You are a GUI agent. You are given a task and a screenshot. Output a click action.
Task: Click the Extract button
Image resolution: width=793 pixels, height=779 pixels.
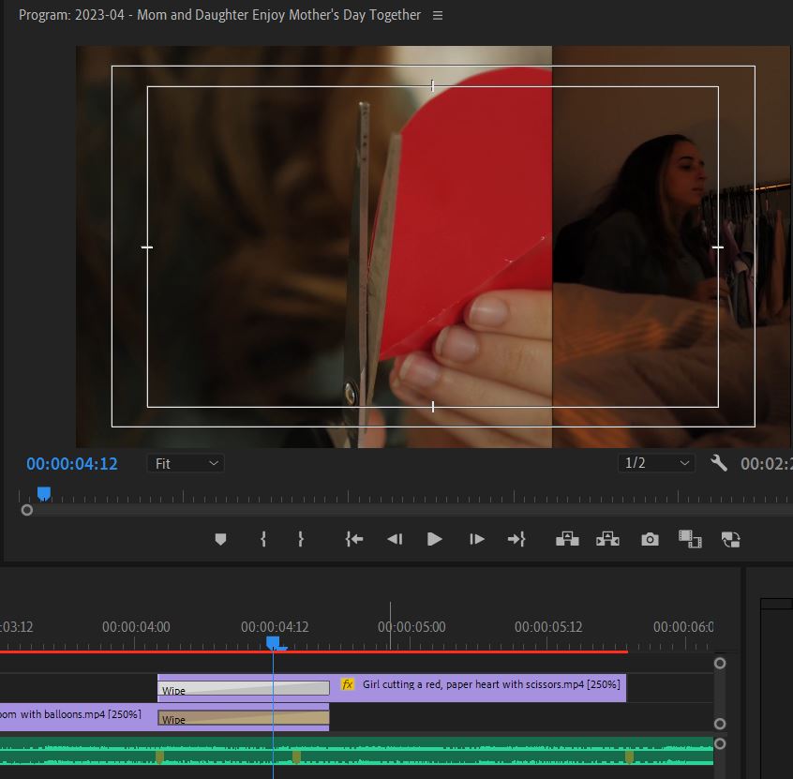pyautogui.click(x=607, y=539)
